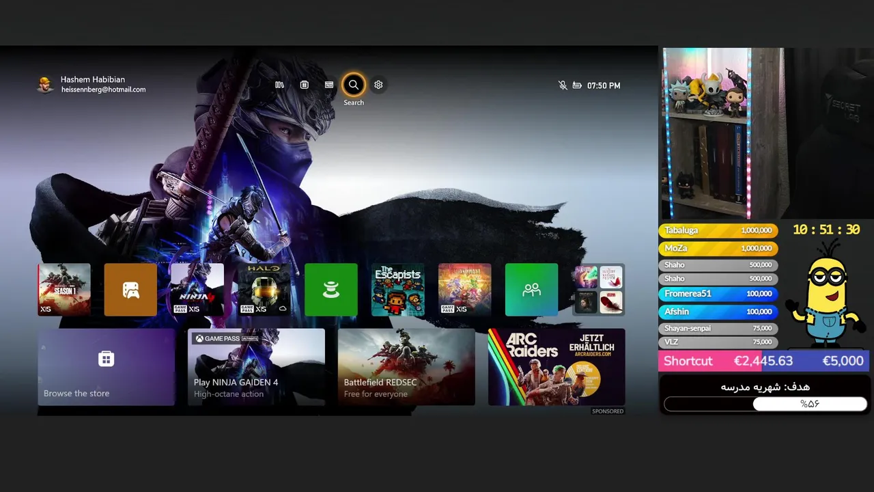Click the VLZ 75,000 donor row
Viewport: 874px width, 492px height.
(x=718, y=342)
